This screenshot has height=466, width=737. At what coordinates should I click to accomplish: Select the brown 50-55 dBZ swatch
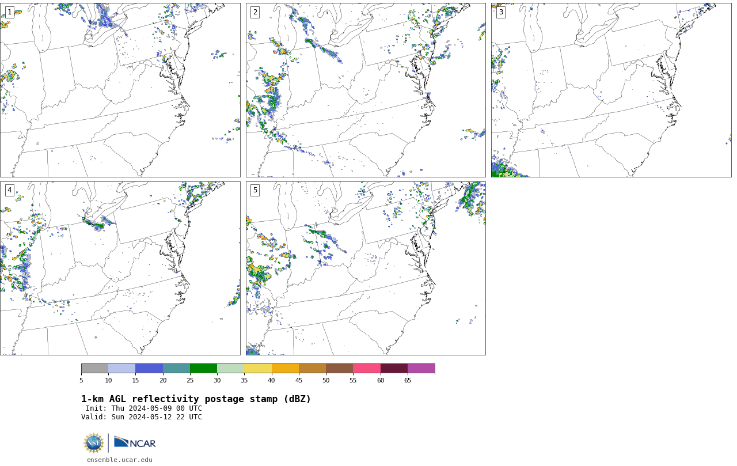(x=339, y=369)
